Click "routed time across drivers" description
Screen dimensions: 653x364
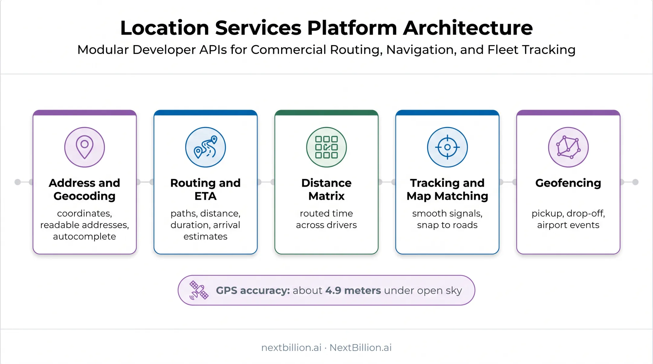[326, 219]
